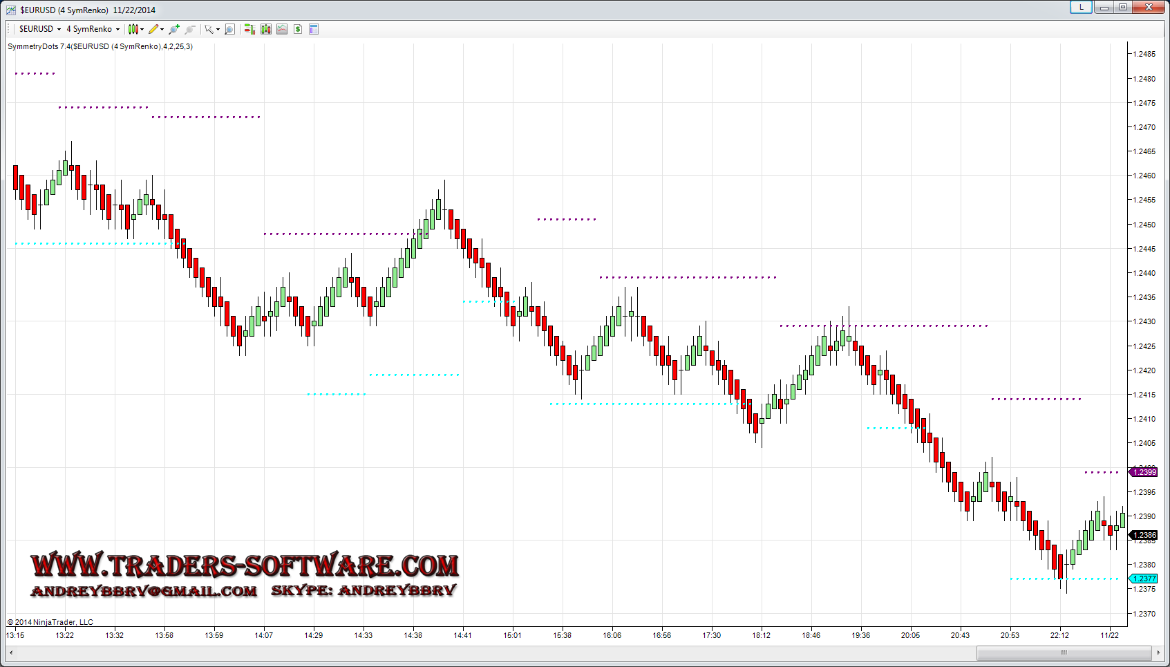This screenshot has height=667, width=1170.
Task: Open the Data Series candlestick icon
Action: [x=266, y=29]
